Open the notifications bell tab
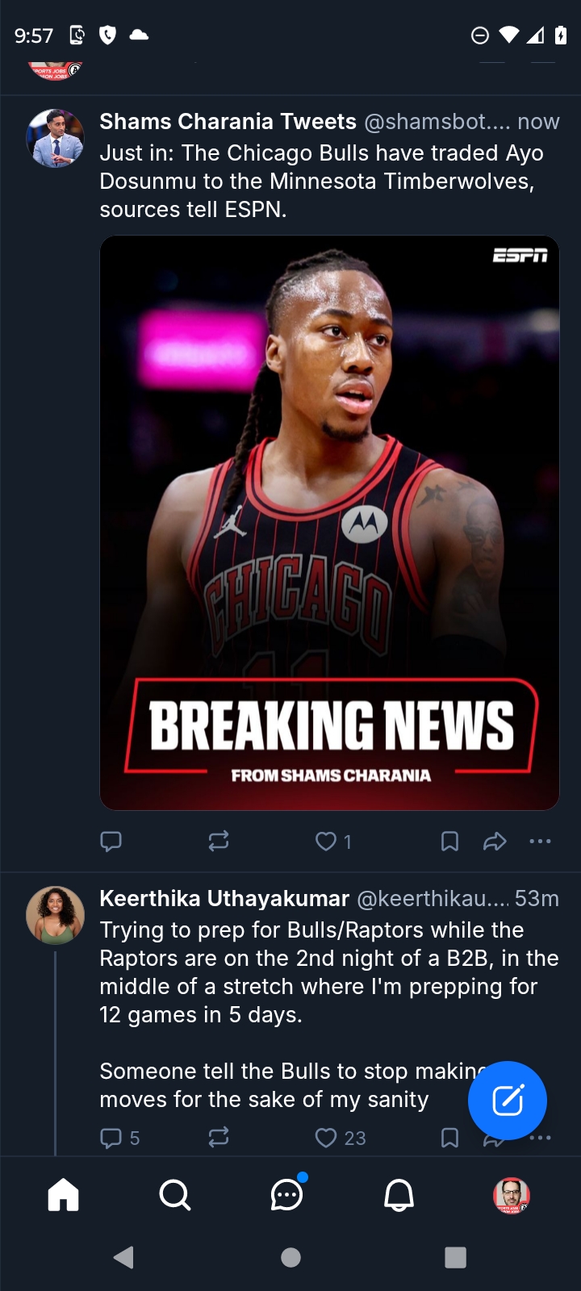This screenshot has width=581, height=1291. click(x=399, y=1195)
